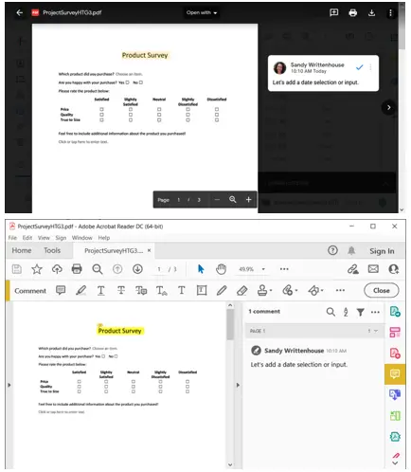Click the print icon in Acrobat toolbar

77,269
